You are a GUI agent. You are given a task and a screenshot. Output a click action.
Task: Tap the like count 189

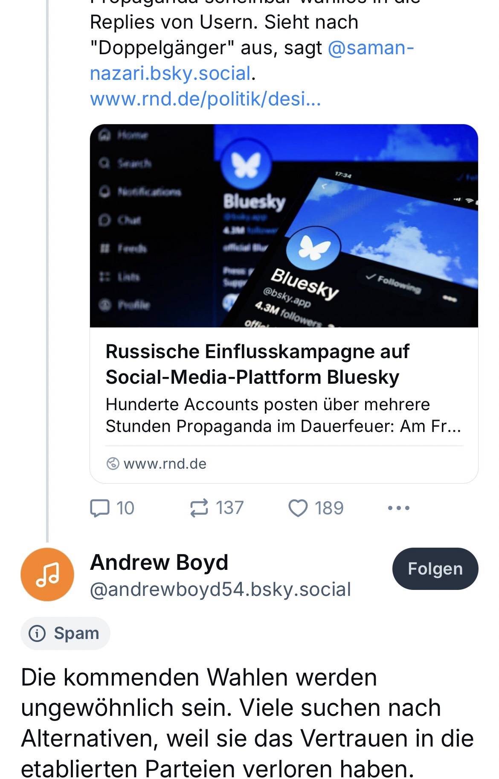tap(329, 508)
